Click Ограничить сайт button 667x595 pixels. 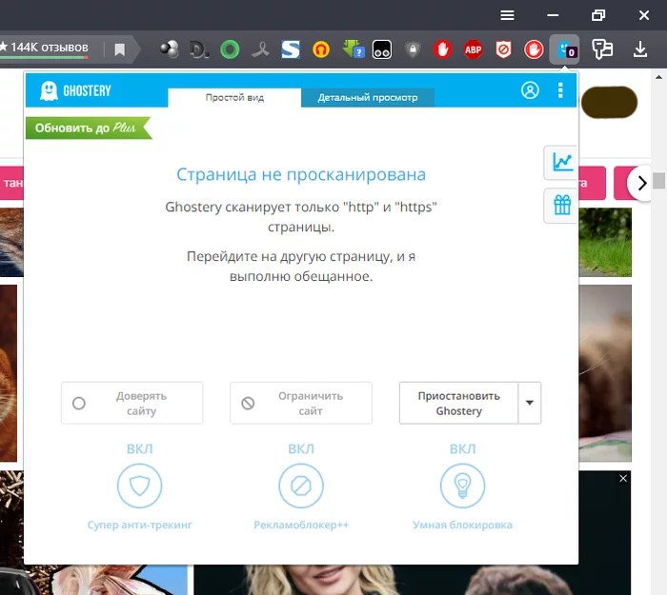point(301,403)
